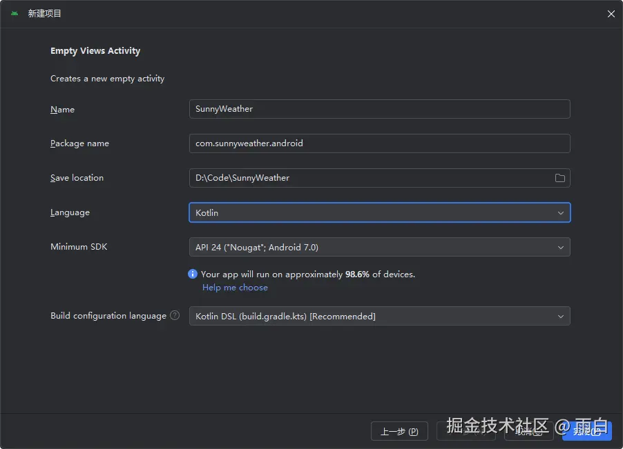
Task: Click the blue info icon
Action: click(x=193, y=274)
